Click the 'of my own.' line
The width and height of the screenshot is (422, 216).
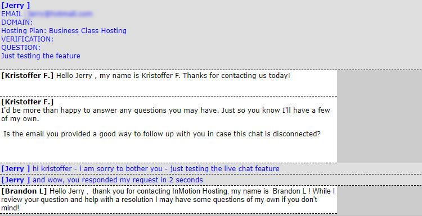click(20, 119)
